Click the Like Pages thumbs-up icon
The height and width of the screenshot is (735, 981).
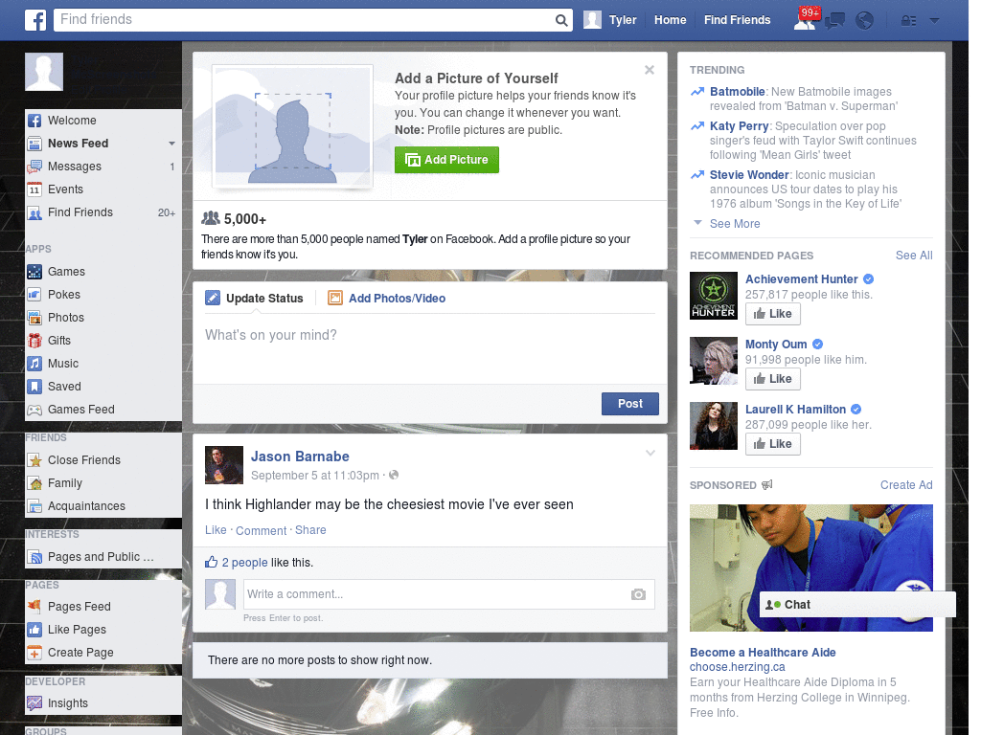[34, 630]
